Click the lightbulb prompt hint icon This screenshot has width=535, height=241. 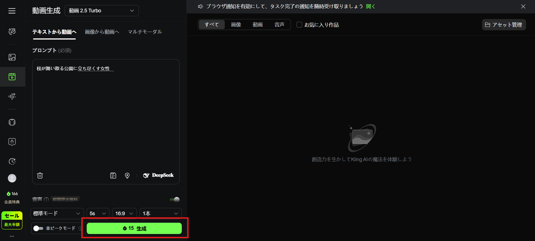click(127, 175)
